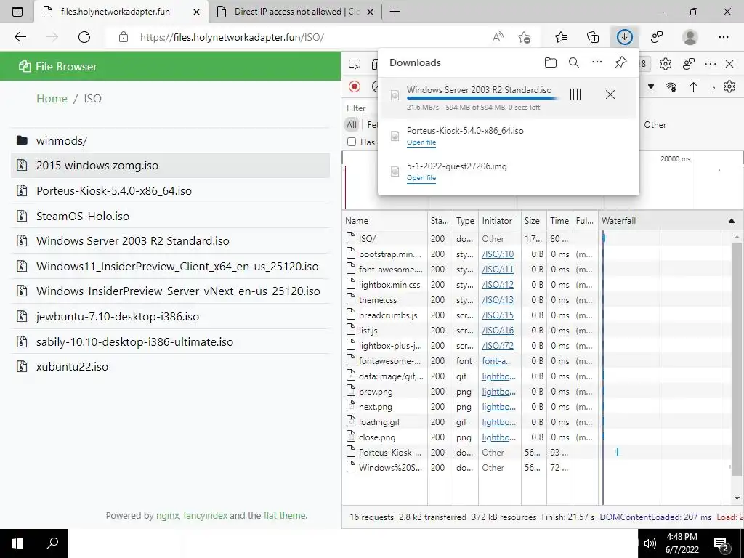
Task: Start Read aloud from address bar
Action: [498, 37]
